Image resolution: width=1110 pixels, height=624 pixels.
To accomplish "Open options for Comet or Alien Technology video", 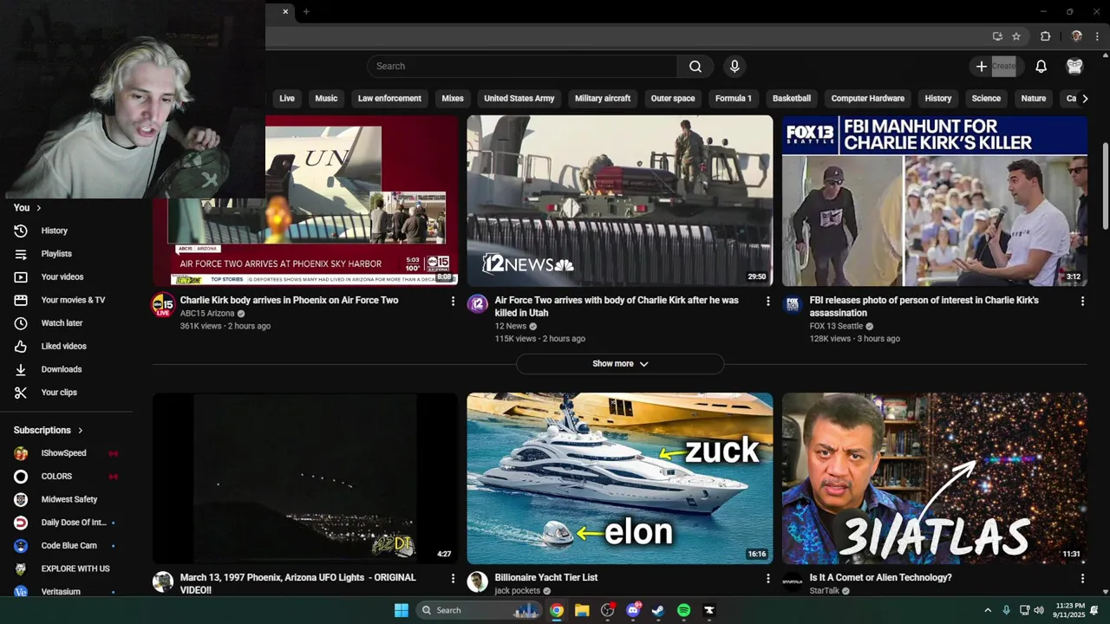I will [1082, 578].
